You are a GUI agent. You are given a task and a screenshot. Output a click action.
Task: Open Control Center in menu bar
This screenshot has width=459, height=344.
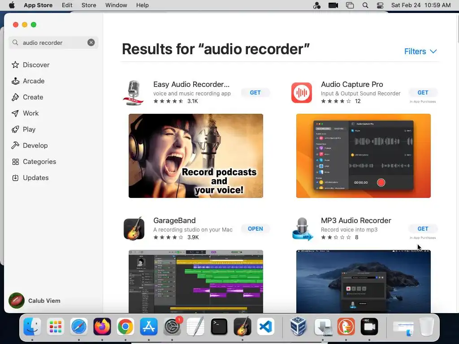[380, 5]
